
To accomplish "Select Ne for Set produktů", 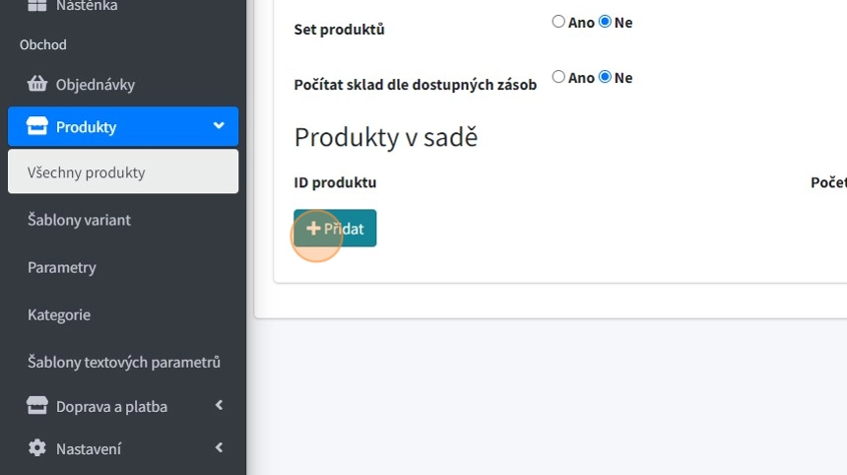I will click(605, 22).
